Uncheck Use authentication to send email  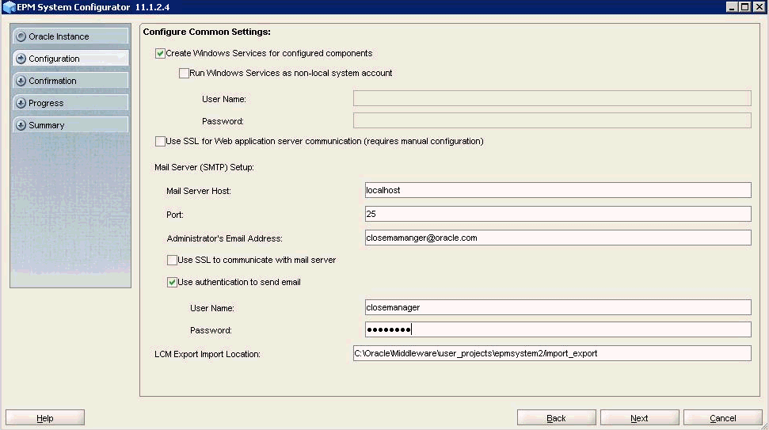pyautogui.click(x=172, y=282)
